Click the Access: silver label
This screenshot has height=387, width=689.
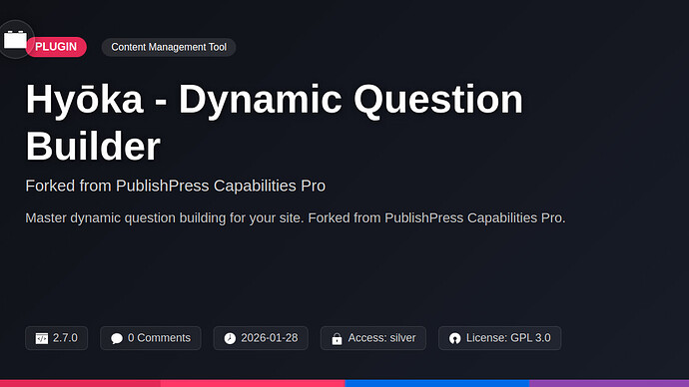point(381,338)
